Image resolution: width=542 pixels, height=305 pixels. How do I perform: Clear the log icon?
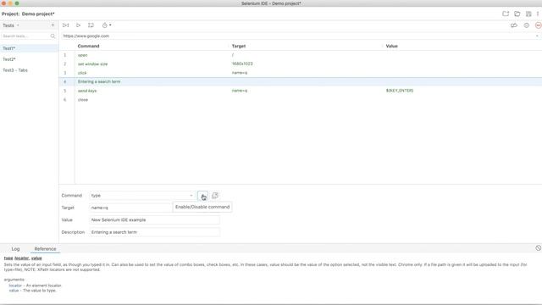pos(539,248)
